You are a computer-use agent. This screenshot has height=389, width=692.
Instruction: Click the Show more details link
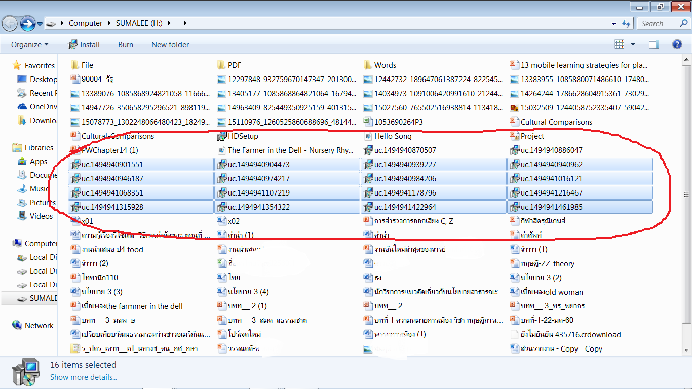84,377
